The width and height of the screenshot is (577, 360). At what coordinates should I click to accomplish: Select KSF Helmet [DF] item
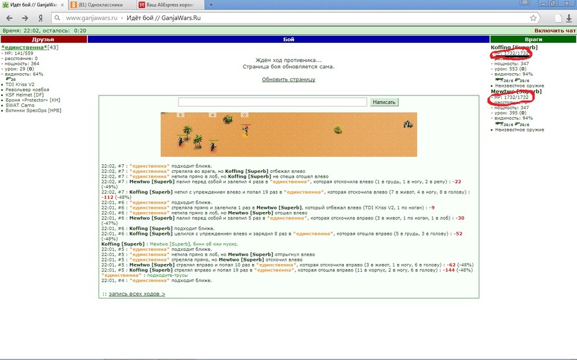(x=24, y=95)
